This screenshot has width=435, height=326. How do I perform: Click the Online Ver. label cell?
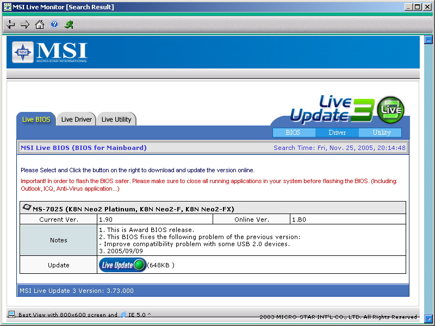coord(252,220)
